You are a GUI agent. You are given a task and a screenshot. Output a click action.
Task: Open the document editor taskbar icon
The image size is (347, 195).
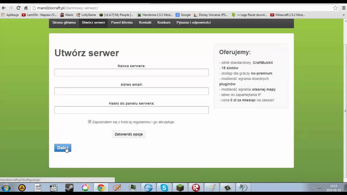[x=38, y=188]
